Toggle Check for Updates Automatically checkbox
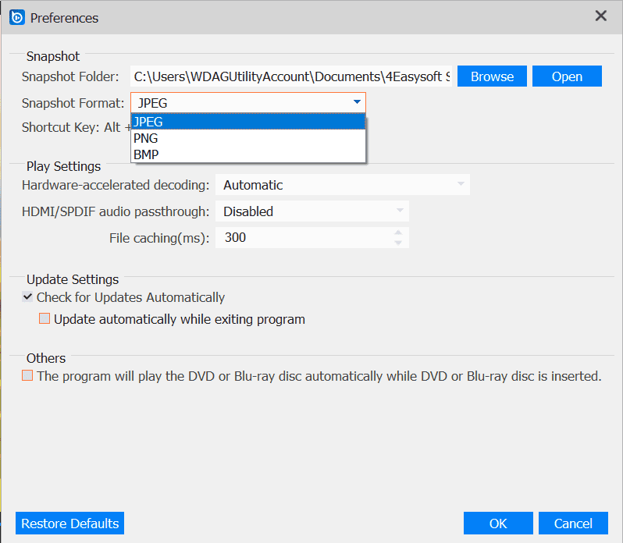This screenshot has width=623, height=543. 27,297
